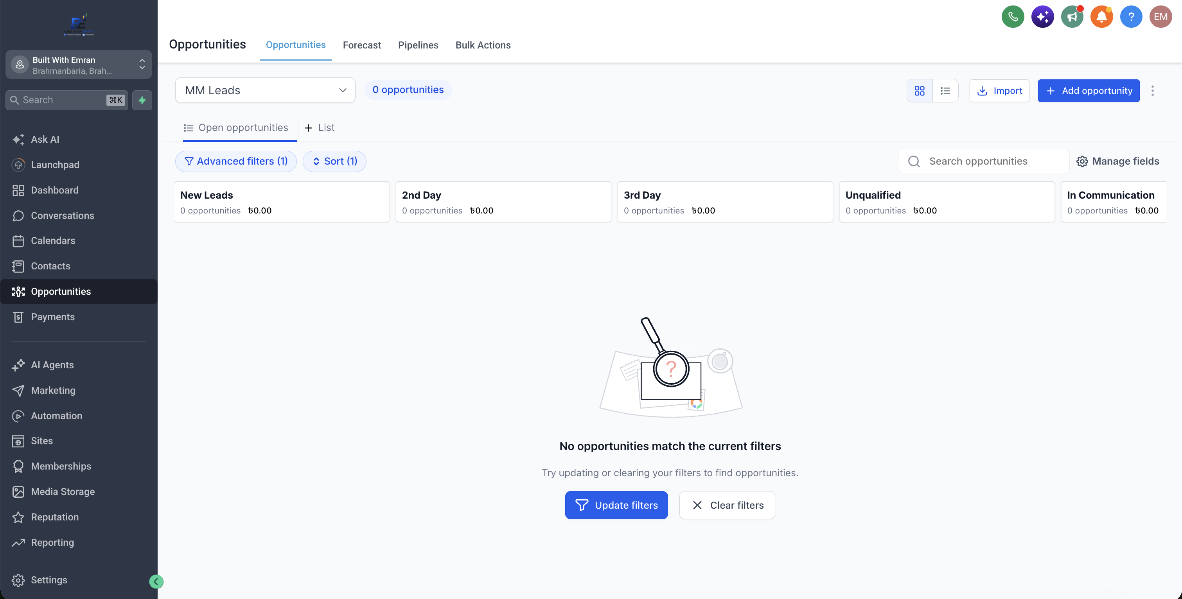Collapse sidebar with green arrow button
This screenshot has width=1182, height=599.
tap(156, 581)
